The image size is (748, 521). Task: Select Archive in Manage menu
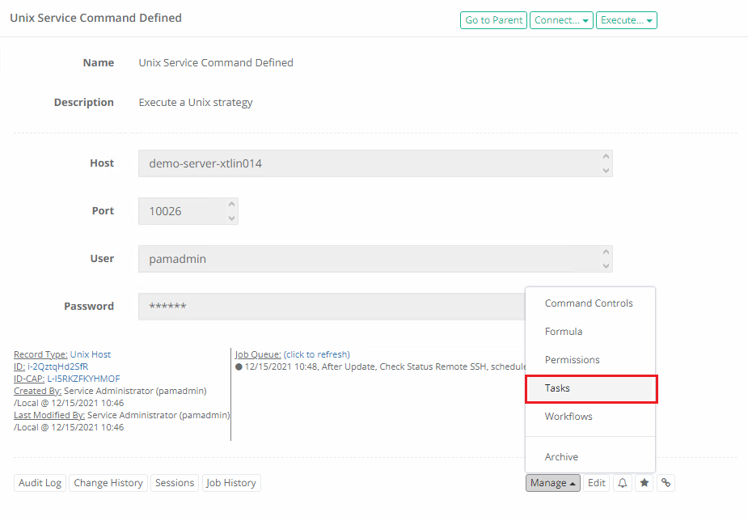coord(561,457)
